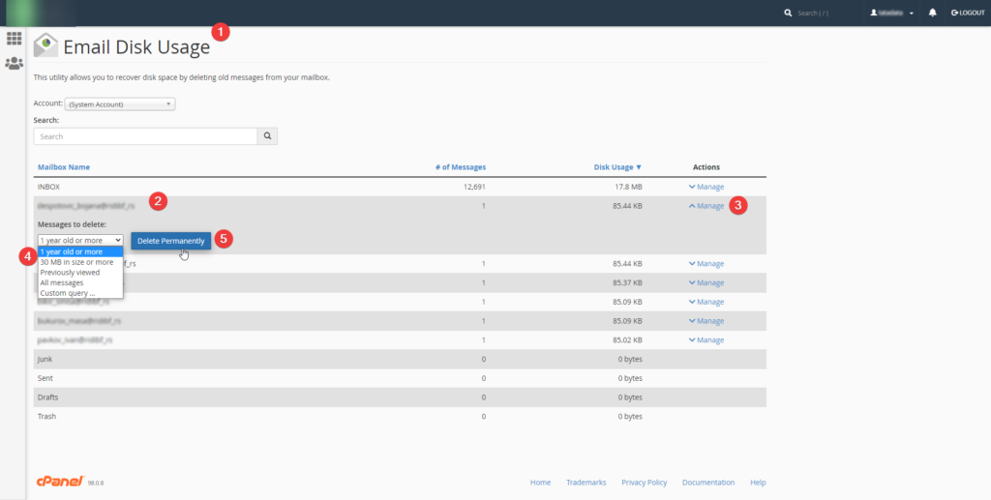Open the Help footer link
The height and width of the screenshot is (500, 991).
coord(758,483)
